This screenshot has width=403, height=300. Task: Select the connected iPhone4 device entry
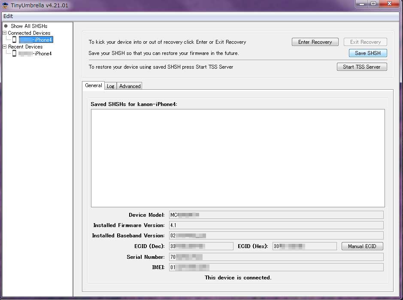36,40
